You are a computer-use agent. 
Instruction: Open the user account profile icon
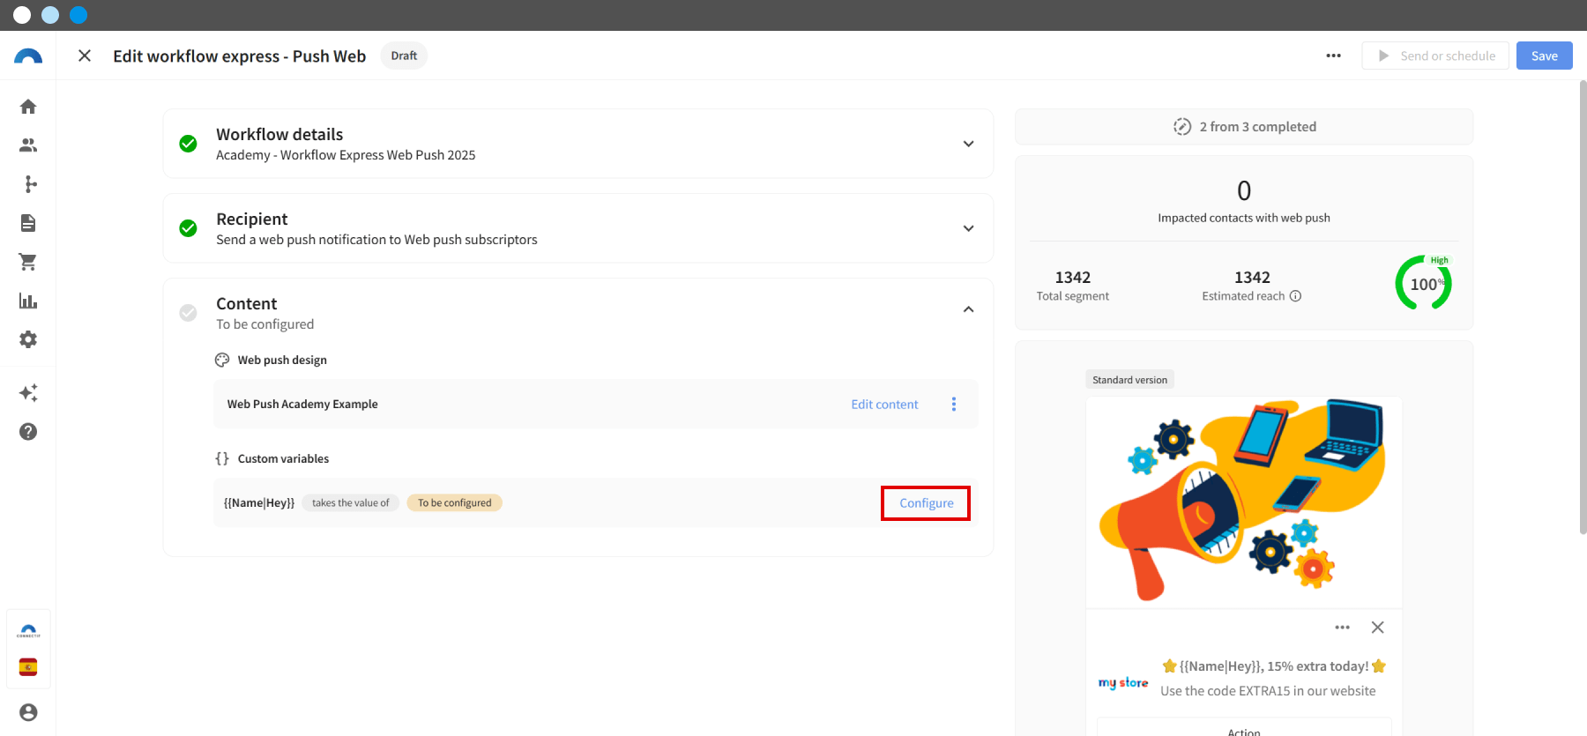pyautogui.click(x=28, y=712)
